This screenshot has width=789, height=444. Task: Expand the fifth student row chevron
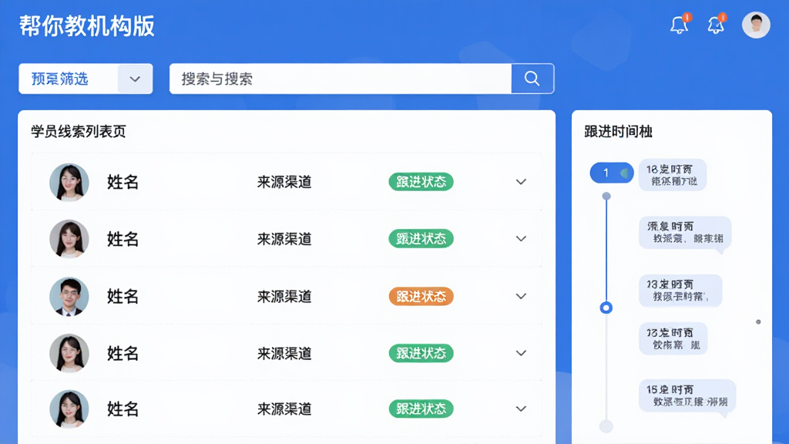pyautogui.click(x=521, y=409)
